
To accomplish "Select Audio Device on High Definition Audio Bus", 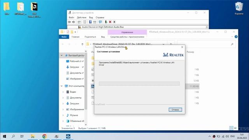I will tap(103, 27).
